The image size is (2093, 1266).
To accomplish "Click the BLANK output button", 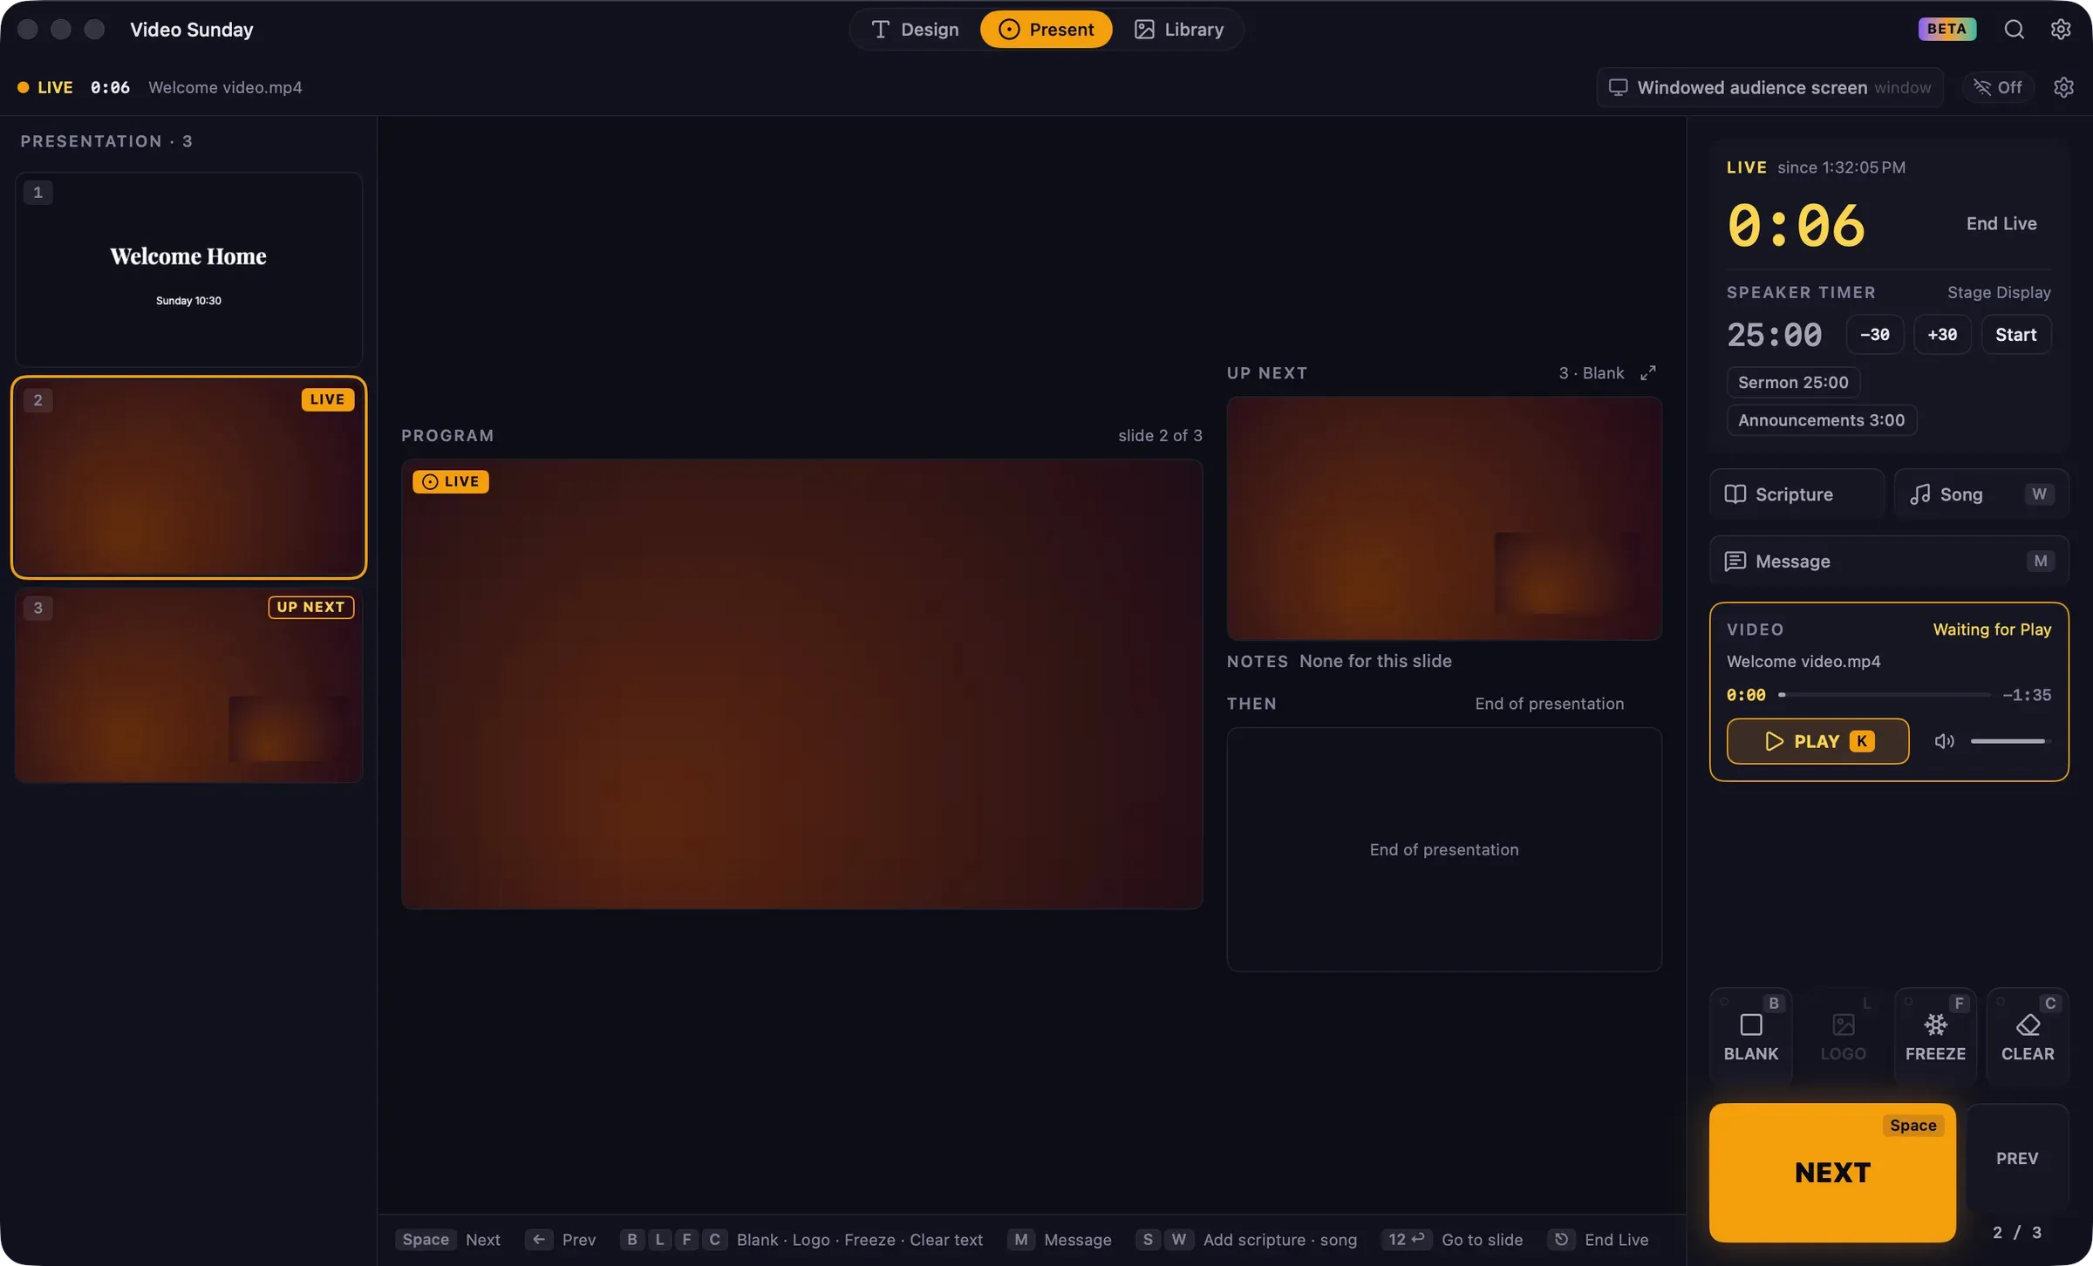I will (1750, 1036).
